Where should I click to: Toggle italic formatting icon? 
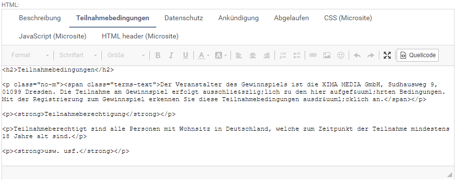pos(171,55)
